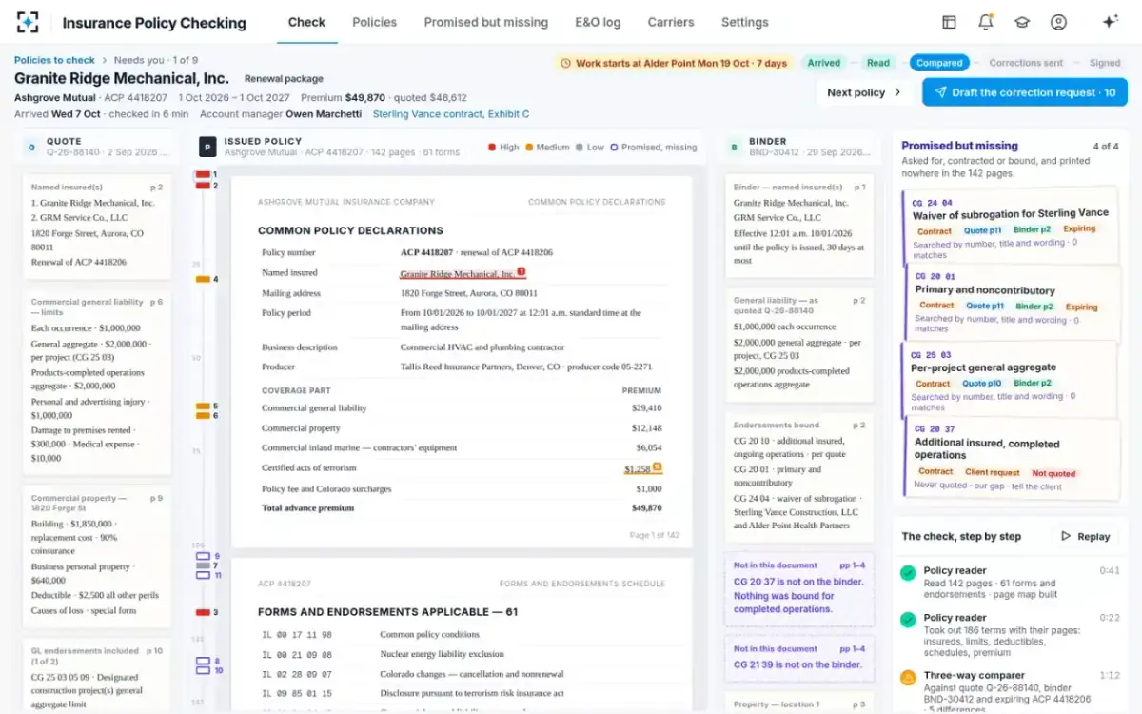Click the Quote p10 tag on CG 25 03
The width and height of the screenshot is (1142, 714).
980,384
